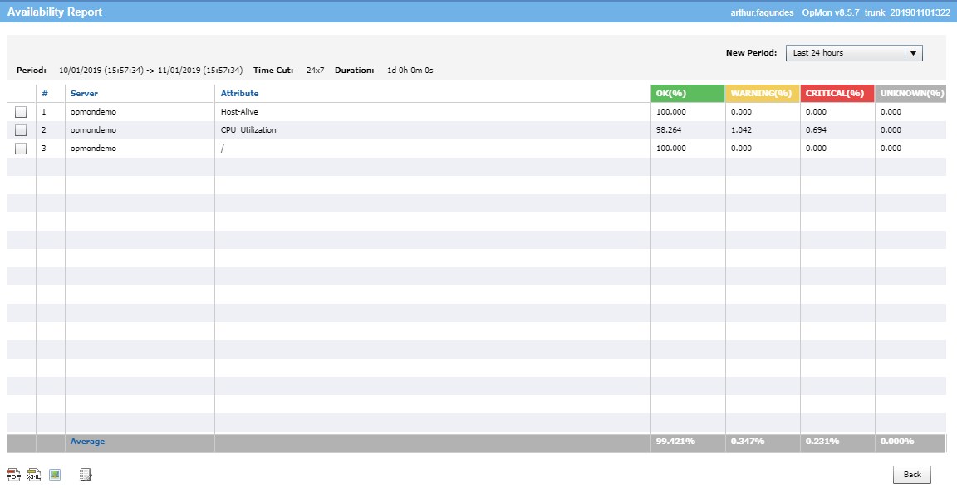This screenshot has height=488, width=957.
Task: Click the Average label in footer row
Action: pos(88,441)
